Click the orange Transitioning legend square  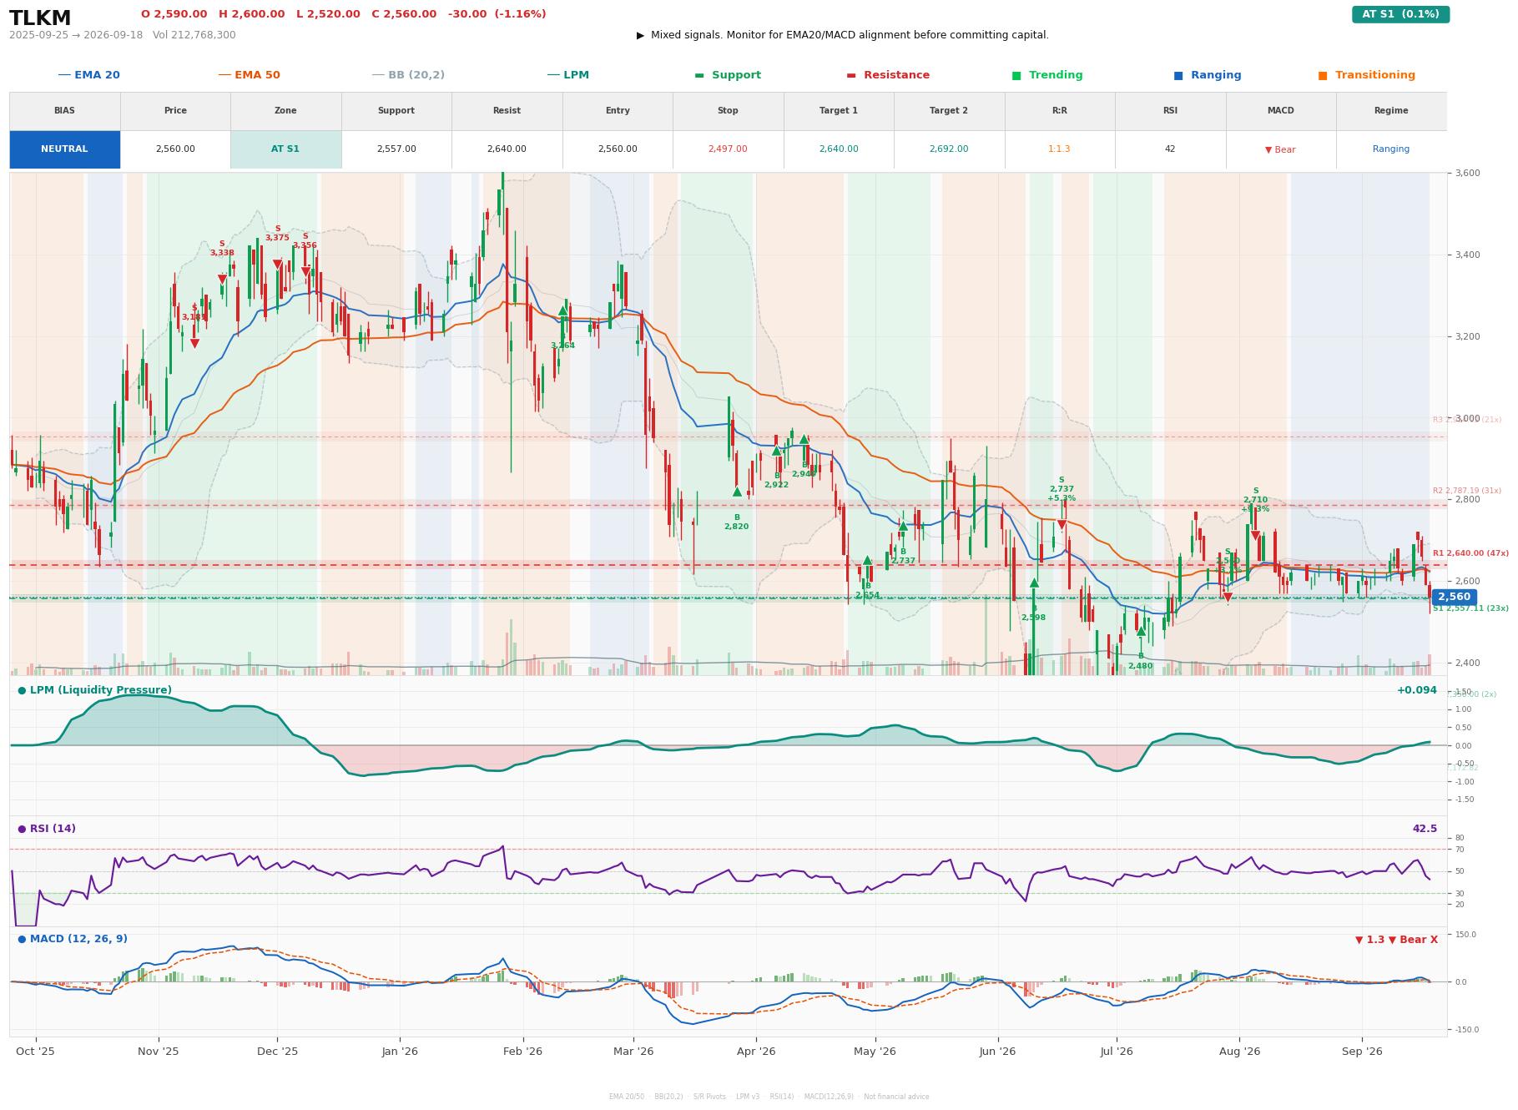tap(1323, 75)
